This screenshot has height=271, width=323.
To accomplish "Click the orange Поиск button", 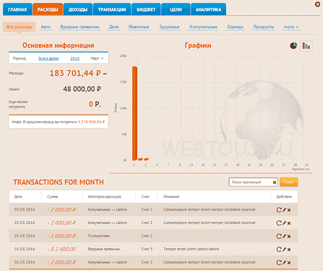I will pyautogui.click(x=289, y=182).
